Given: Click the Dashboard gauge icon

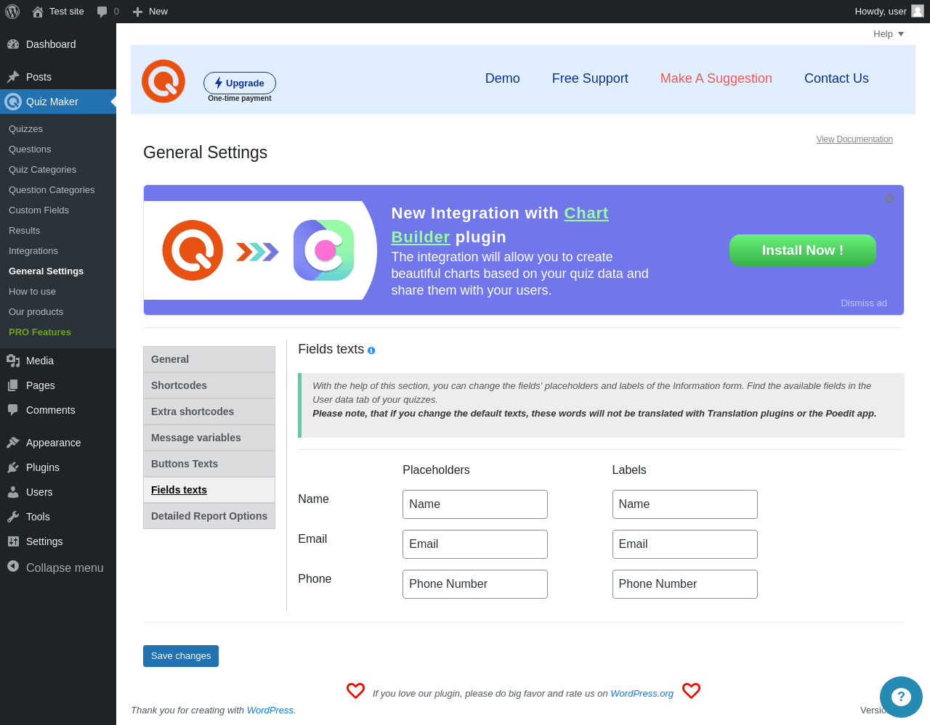Looking at the screenshot, I should click(13, 44).
